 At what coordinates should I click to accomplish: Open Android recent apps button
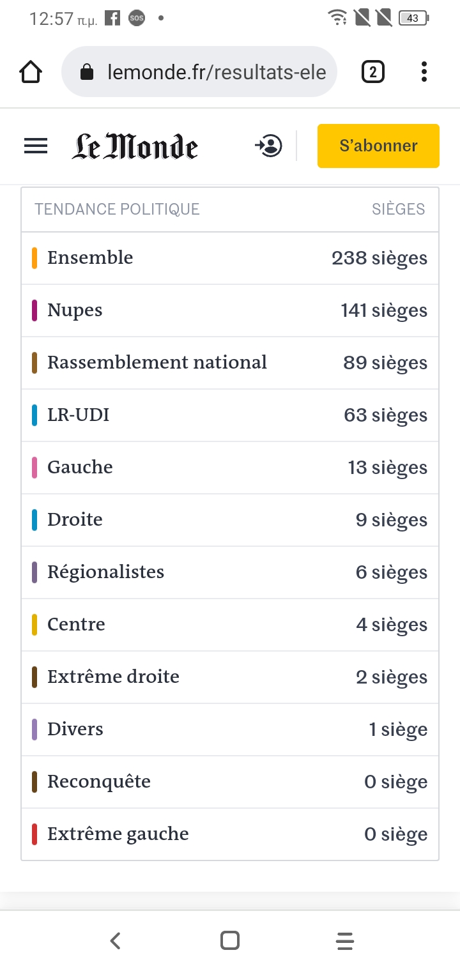(x=344, y=940)
